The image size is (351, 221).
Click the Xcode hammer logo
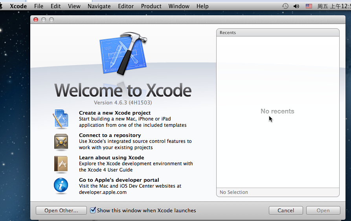point(123,54)
